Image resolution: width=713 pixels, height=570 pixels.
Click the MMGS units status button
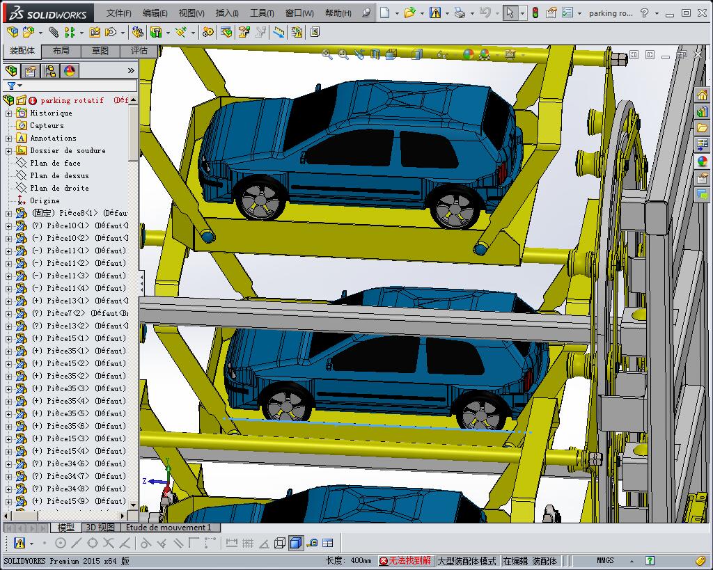click(605, 560)
